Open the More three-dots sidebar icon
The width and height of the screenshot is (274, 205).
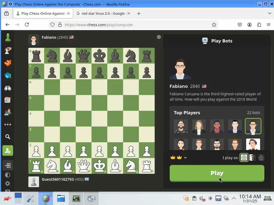click(8, 124)
